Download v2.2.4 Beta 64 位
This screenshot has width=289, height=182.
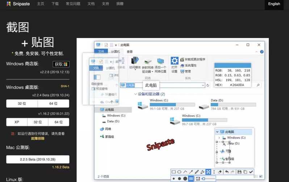(x=54, y=104)
